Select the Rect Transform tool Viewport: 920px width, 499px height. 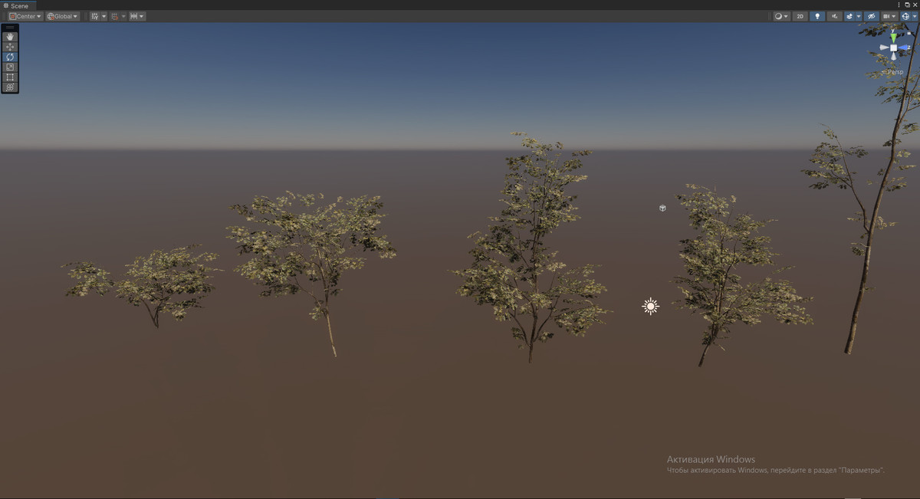coord(9,77)
